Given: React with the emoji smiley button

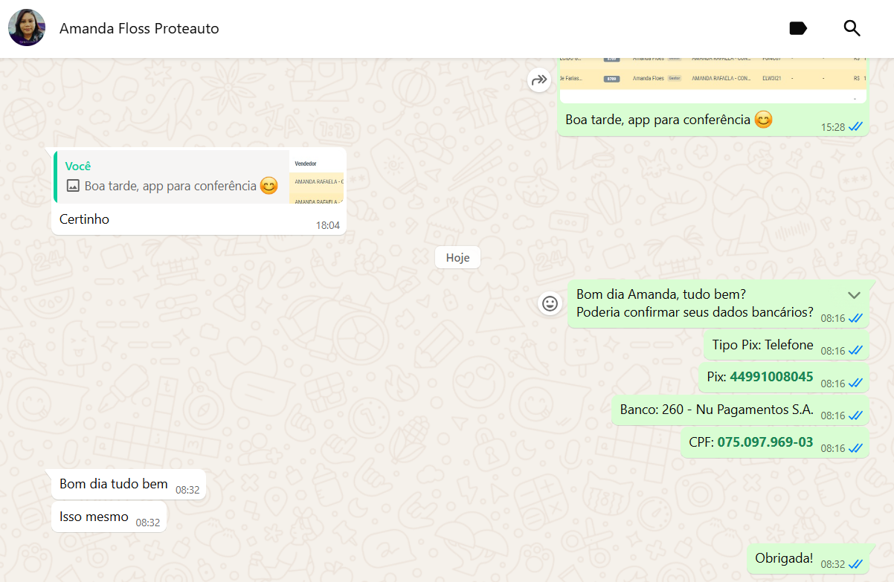Looking at the screenshot, I should 550,303.
